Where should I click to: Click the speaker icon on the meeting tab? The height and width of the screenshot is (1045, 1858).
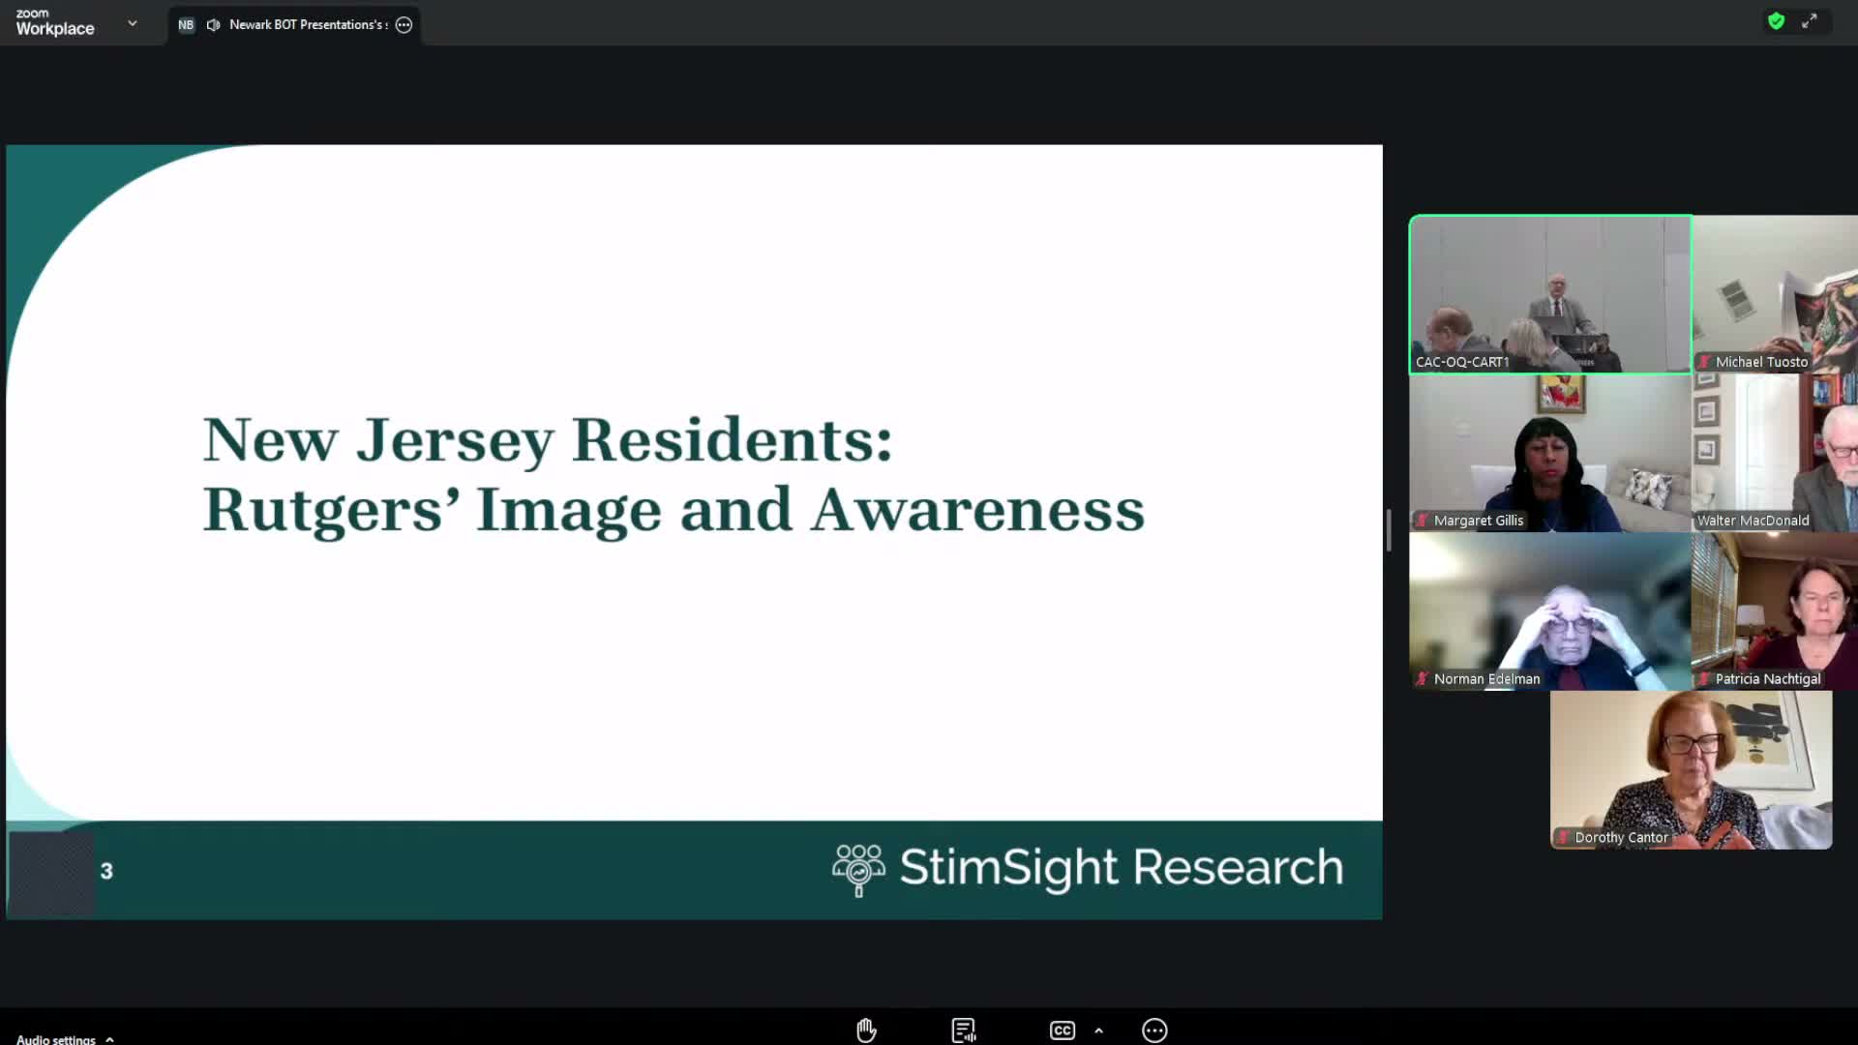click(x=213, y=24)
